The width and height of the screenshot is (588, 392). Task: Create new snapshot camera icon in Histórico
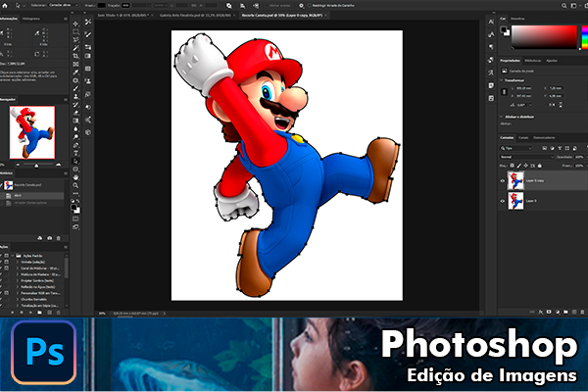click(50, 238)
